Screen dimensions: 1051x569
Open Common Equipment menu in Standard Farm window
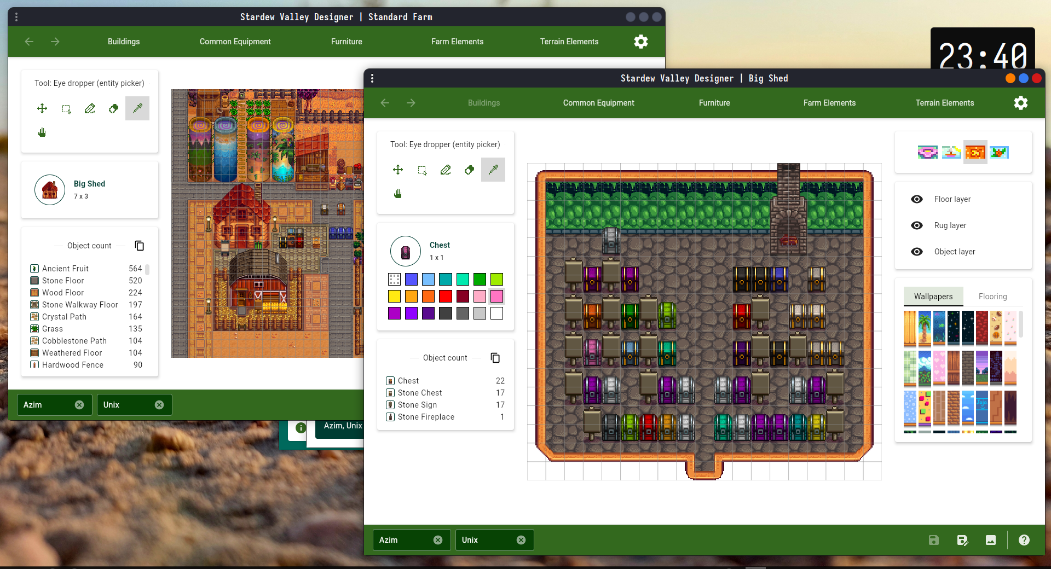tap(235, 42)
